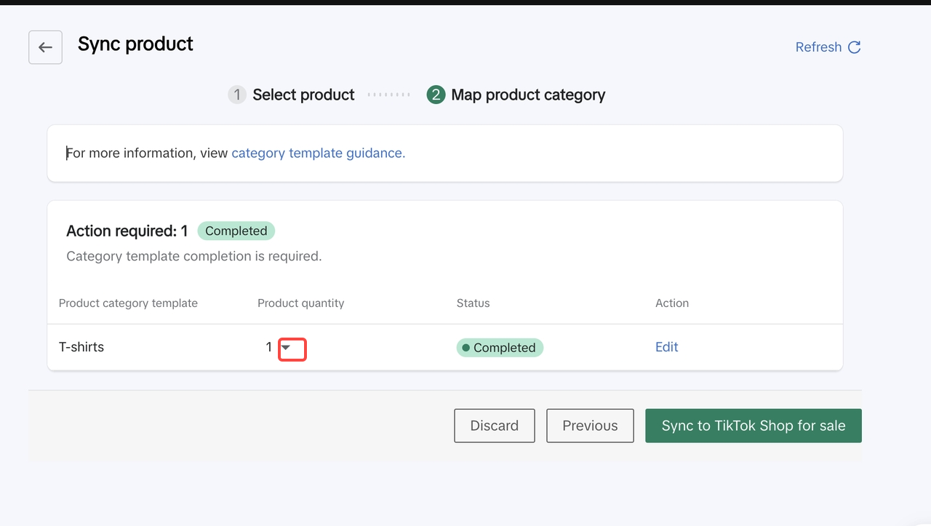
Task: Click the back arrow button
Action: pyautogui.click(x=45, y=47)
